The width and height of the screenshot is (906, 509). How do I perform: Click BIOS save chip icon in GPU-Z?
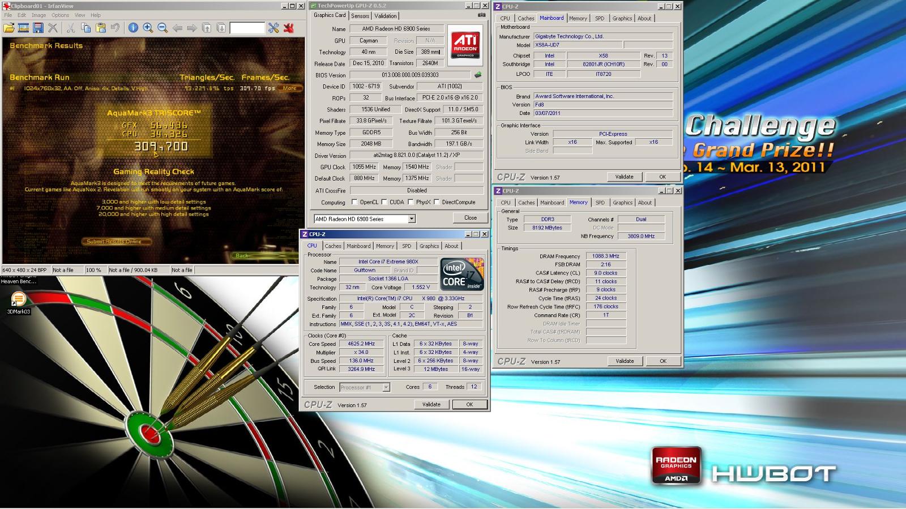pyautogui.click(x=478, y=75)
